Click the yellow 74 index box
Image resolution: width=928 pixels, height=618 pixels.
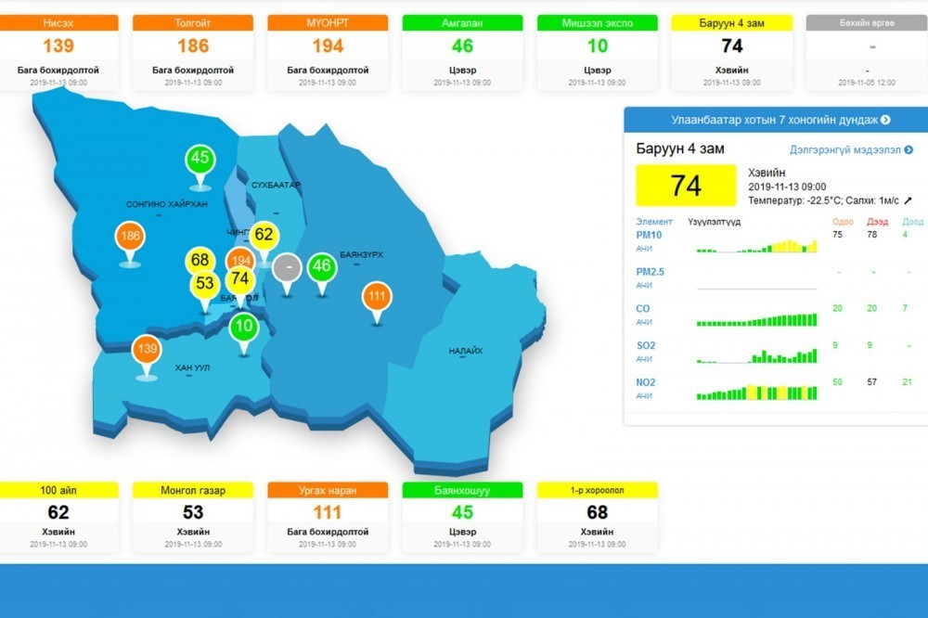pos(686,186)
